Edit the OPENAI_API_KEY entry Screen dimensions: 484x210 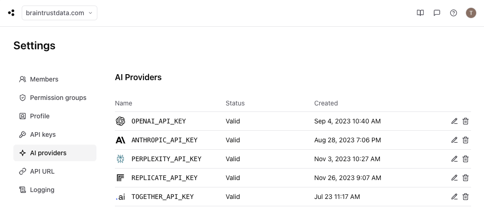click(x=454, y=121)
